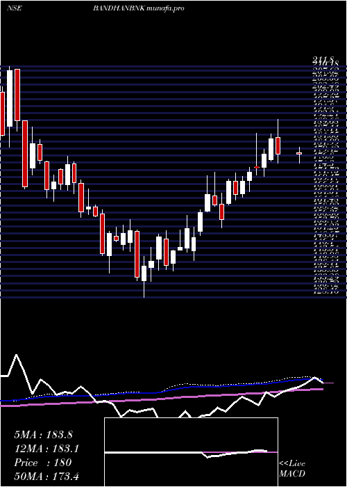Viewport: 347px width, 487px height.
Task: Click the NSE exchange label
Action: (x=15, y=8)
